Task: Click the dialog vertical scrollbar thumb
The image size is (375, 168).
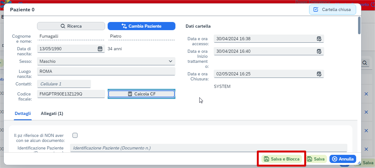Action: (359, 26)
